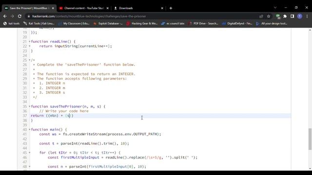
Task: Click comment 'The function is expected to return an INTEGER.'
Action: [86, 74]
